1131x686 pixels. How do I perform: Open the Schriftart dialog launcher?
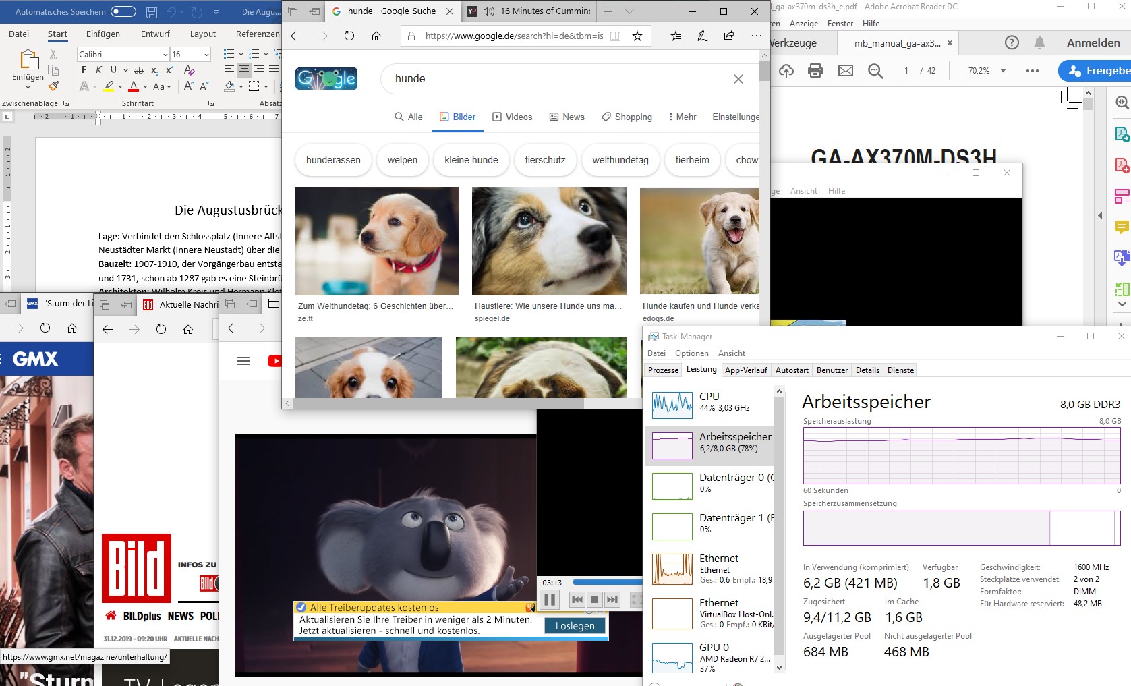click(x=211, y=103)
